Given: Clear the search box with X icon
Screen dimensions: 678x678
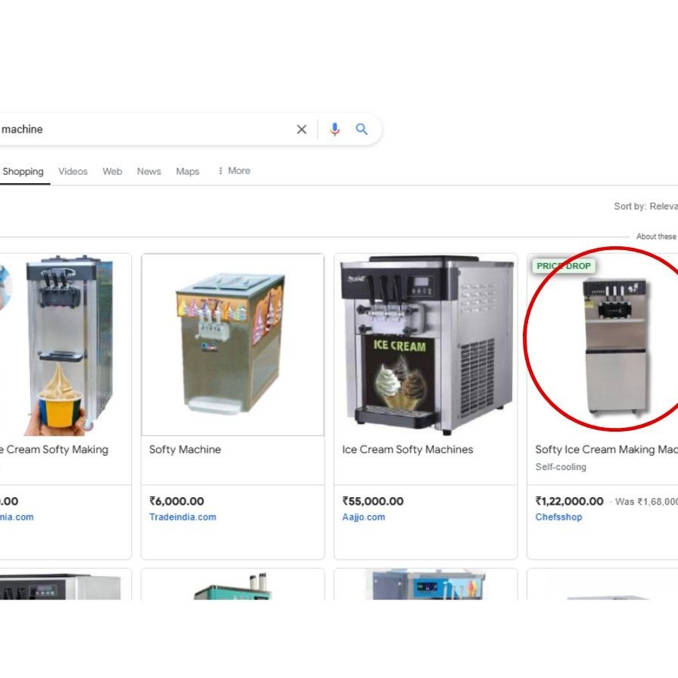Looking at the screenshot, I should click(301, 130).
